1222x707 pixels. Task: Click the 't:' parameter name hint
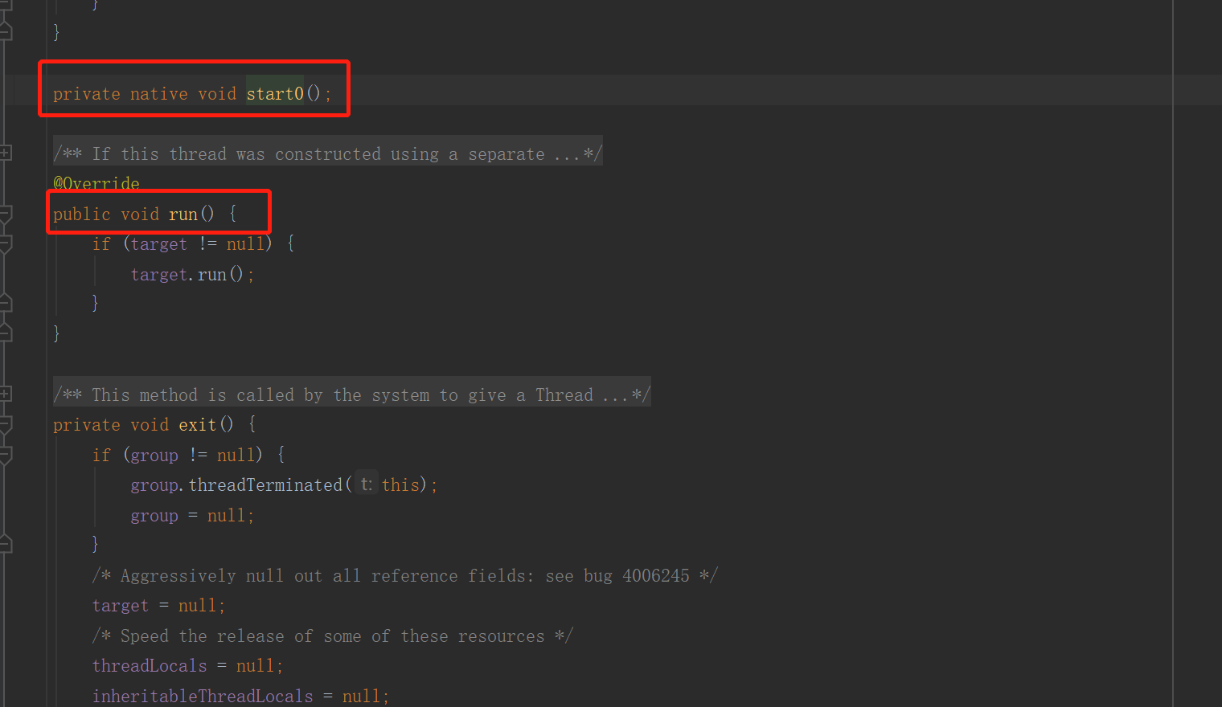tap(366, 484)
